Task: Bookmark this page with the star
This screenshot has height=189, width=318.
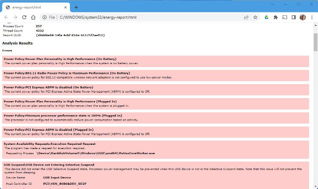Action: [255, 17]
